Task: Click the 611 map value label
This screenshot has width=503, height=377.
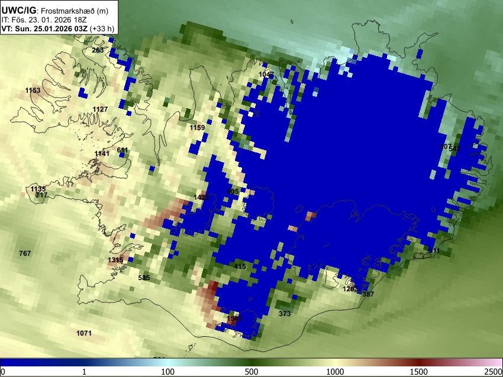Action: [122, 150]
